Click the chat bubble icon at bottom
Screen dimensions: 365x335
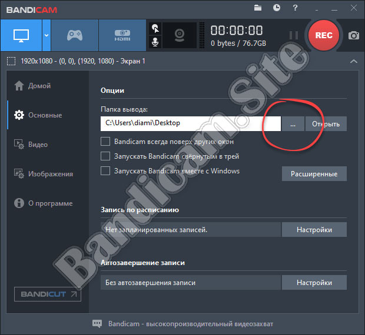[x=97, y=323]
